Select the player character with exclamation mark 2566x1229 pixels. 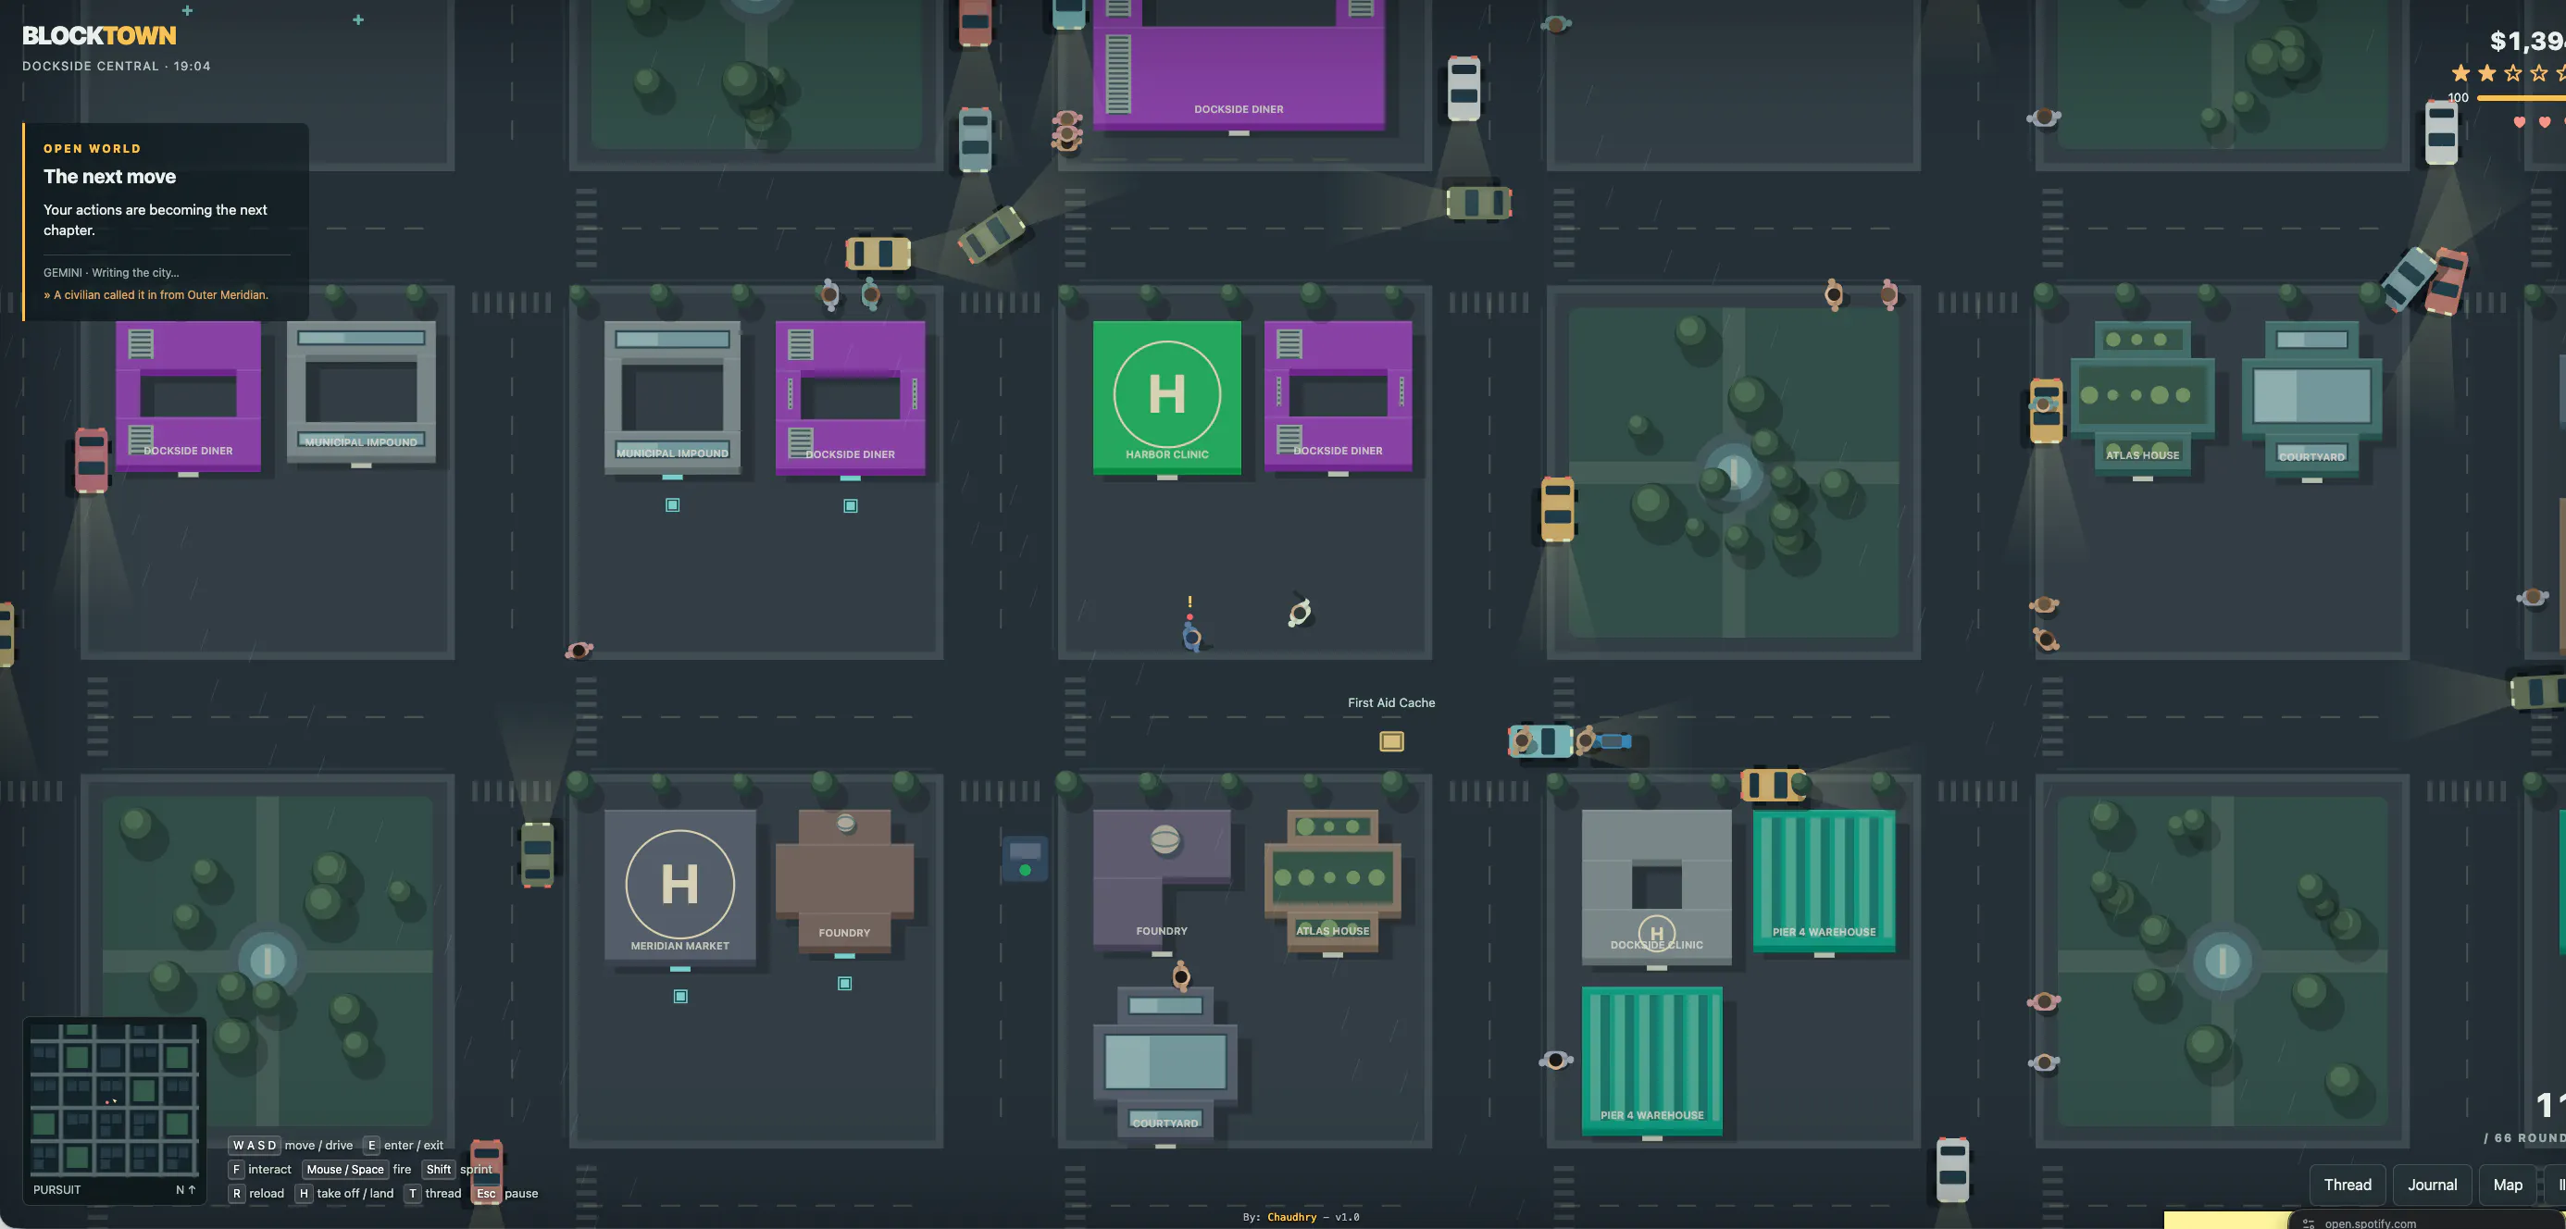[x=1190, y=636]
